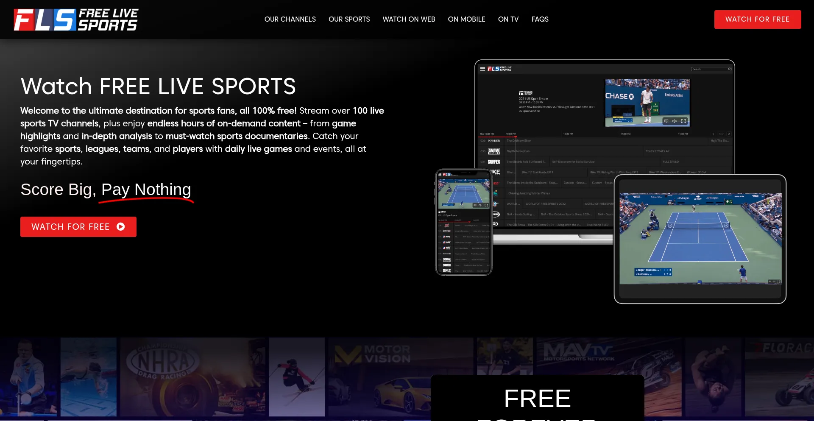
Task: Click the play icon inside the hero button
Action: pos(120,227)
